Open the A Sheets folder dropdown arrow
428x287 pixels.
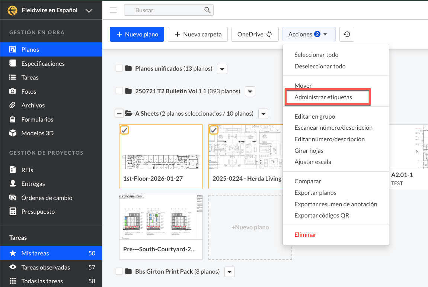pyautogui.click(x=263, y=113)
